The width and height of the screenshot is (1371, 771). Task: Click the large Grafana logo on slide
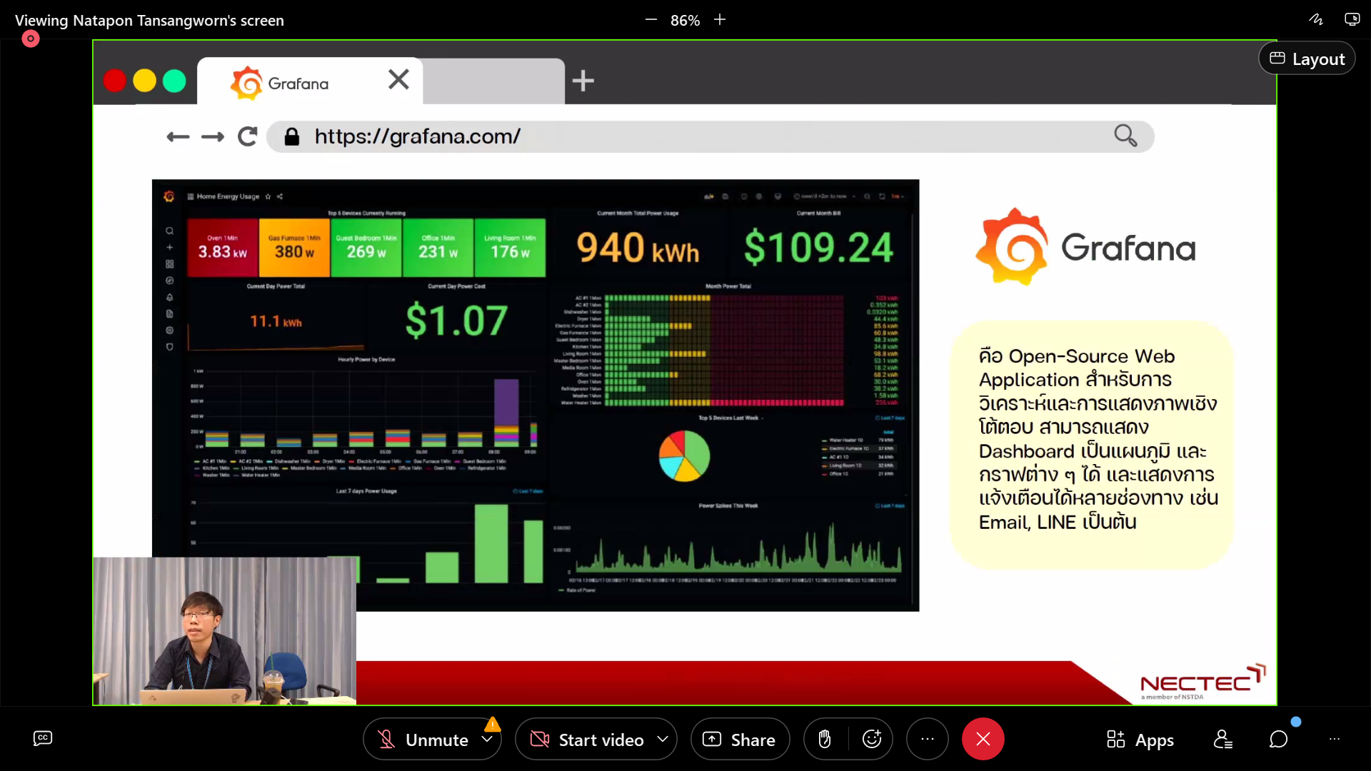(x=1085, y=248)
